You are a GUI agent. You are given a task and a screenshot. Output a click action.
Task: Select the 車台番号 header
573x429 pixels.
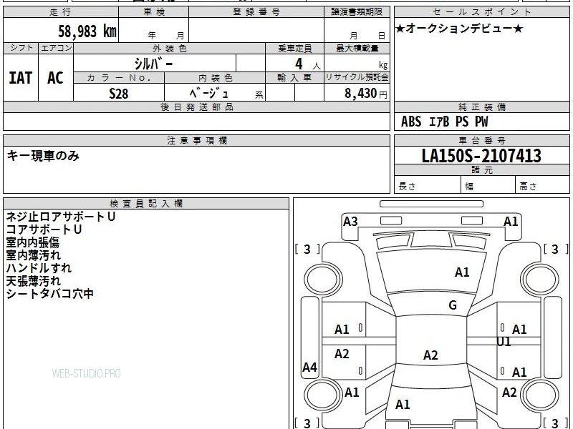pyautogui.click(x=481, y=140)
